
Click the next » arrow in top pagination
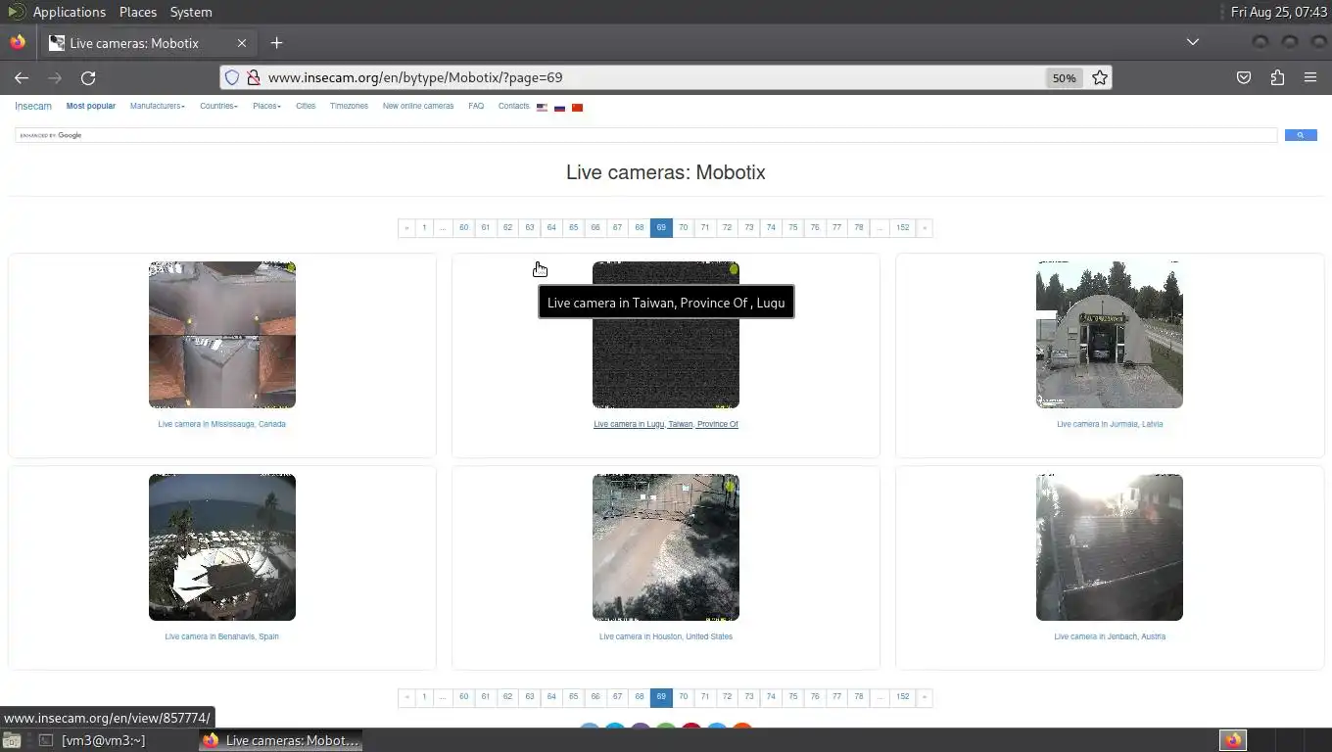(924, 228)
